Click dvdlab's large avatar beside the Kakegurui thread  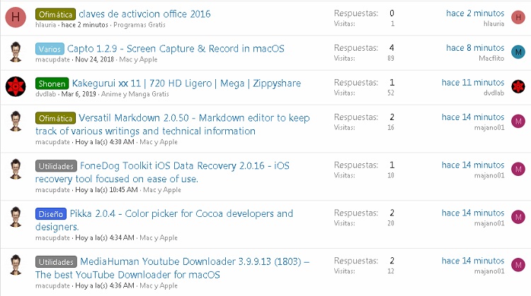point(16,86)
